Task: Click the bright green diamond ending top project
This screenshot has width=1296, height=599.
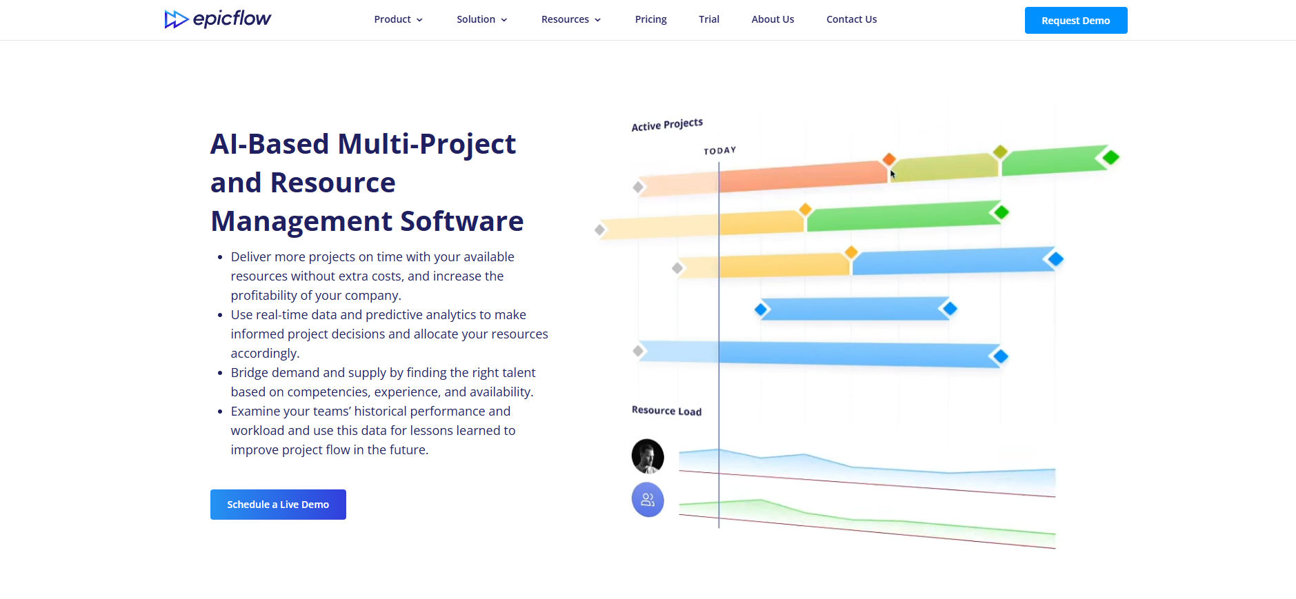Action: coord(1110,158)
